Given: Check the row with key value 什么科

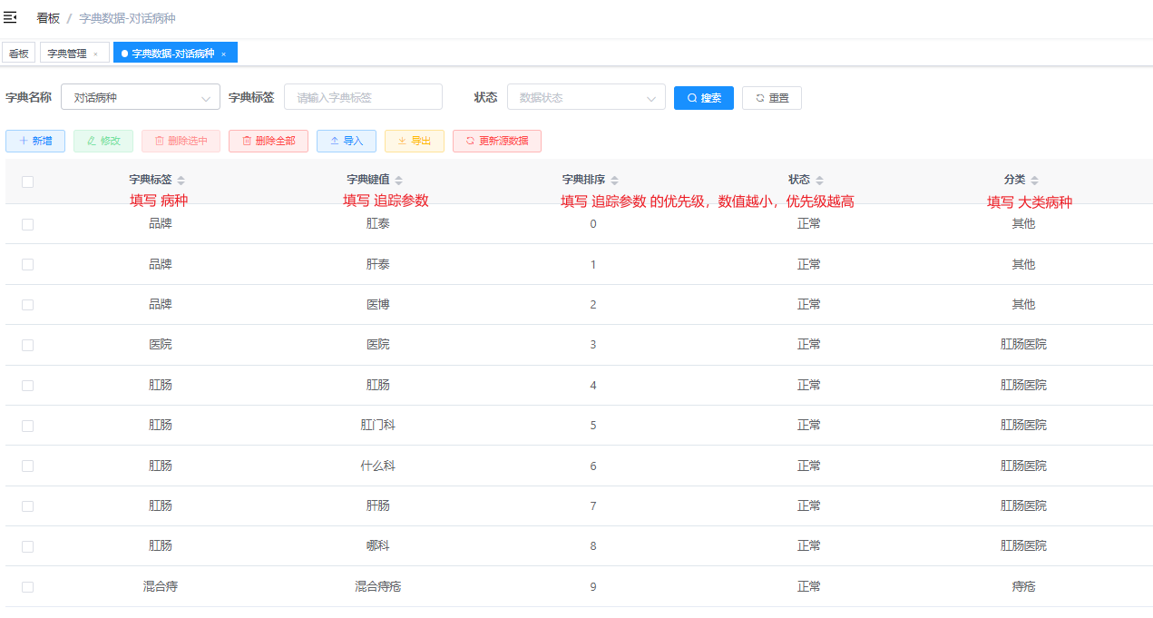Looking at the screenshot, I should [27, 466].
